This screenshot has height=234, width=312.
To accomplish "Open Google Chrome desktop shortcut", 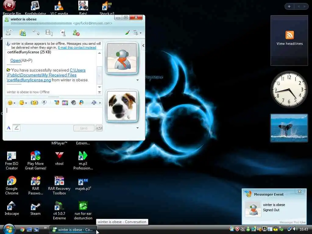I will [x=12, y=186].
